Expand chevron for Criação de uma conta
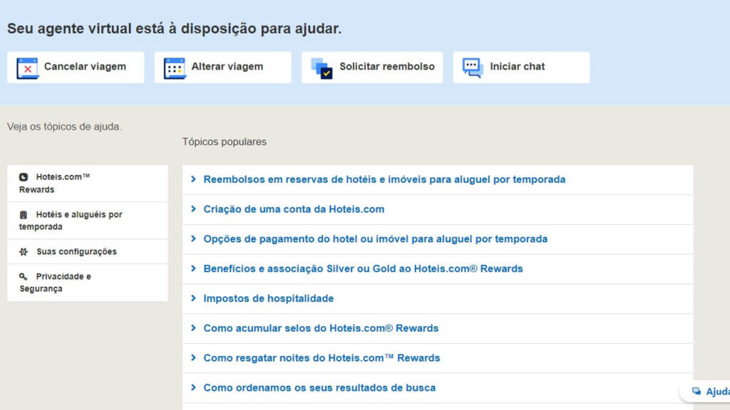Viewport: 730px width, 410px height. point(194,209)
